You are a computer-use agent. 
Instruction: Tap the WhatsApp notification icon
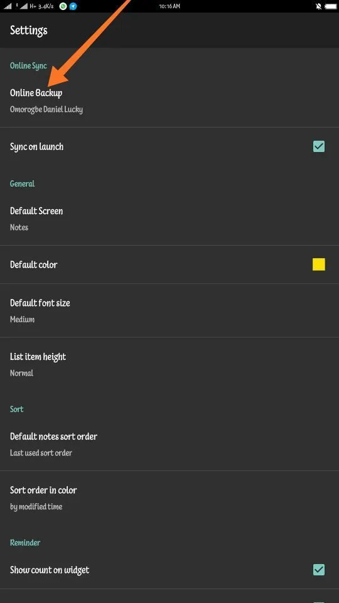point(63,6)
